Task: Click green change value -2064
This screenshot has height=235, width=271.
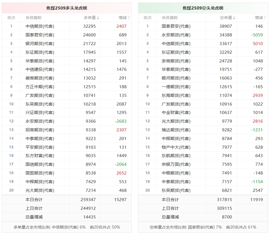Action: 121,164
